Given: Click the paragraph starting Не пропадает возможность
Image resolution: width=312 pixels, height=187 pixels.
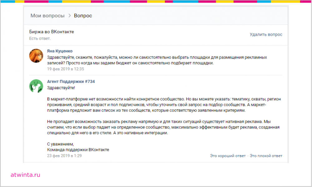Looking at the screenshot, I should tap(163, 127).
